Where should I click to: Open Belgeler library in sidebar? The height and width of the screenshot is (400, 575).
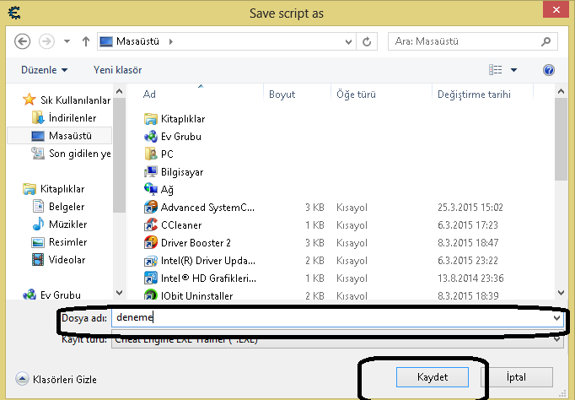pyautogui.click(x=59, y=206)
